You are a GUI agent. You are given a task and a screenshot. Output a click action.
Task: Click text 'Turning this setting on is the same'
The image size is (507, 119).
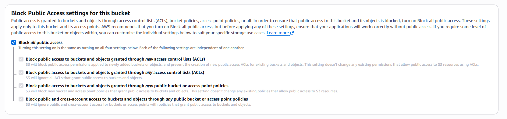click(x=131, y=48)
